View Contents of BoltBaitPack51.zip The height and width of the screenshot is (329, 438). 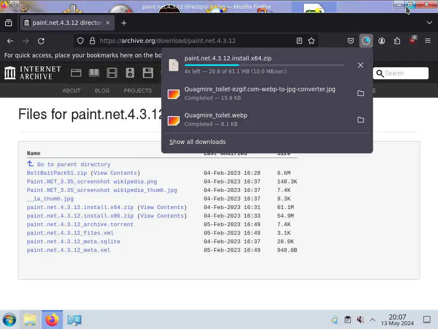(x=115, y=173)
